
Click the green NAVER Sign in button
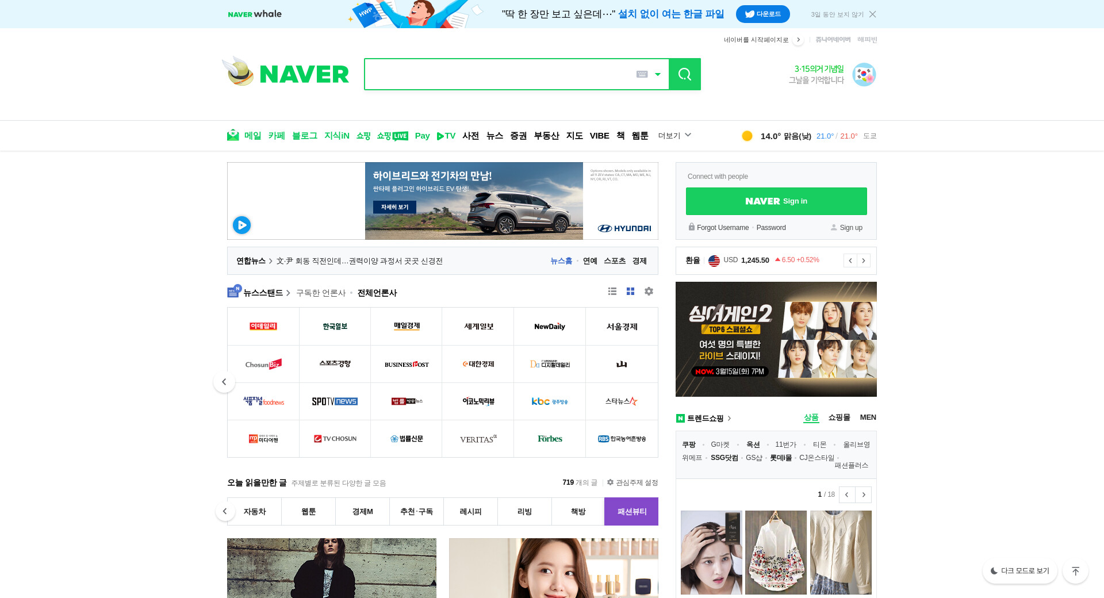[x=776, y=201]
